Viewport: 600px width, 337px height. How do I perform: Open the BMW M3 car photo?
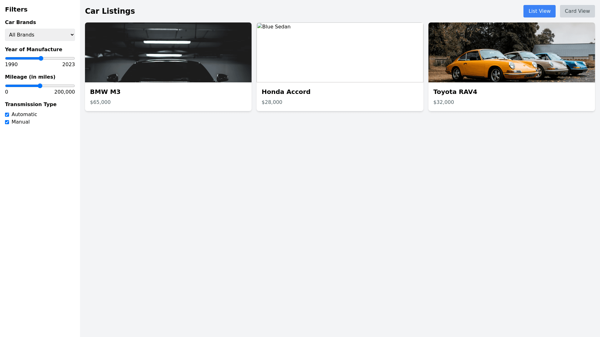pyautogui.click(x=168, y=52)
